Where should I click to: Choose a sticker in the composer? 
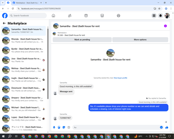pos(64,128)
